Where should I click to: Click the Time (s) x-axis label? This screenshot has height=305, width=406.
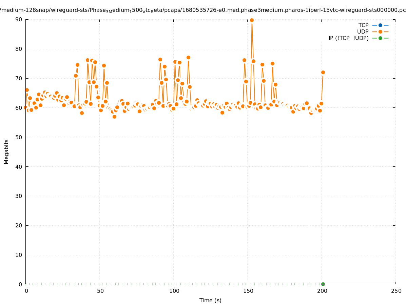pos(210,300)
